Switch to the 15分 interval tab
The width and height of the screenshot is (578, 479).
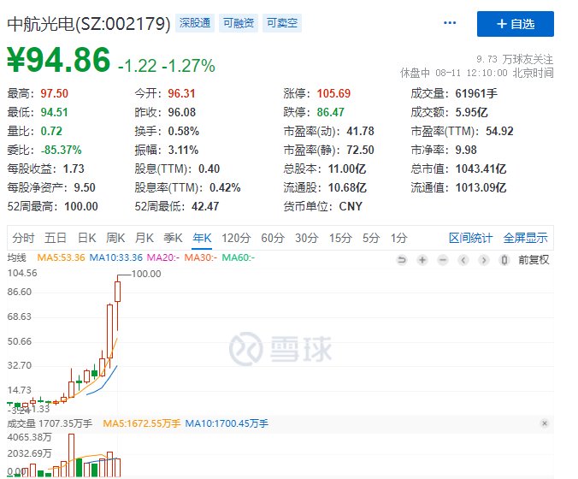[x=340, y=238]
